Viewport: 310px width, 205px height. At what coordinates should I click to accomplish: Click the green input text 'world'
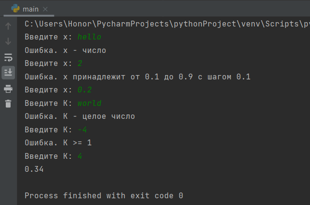click(90, 103)
